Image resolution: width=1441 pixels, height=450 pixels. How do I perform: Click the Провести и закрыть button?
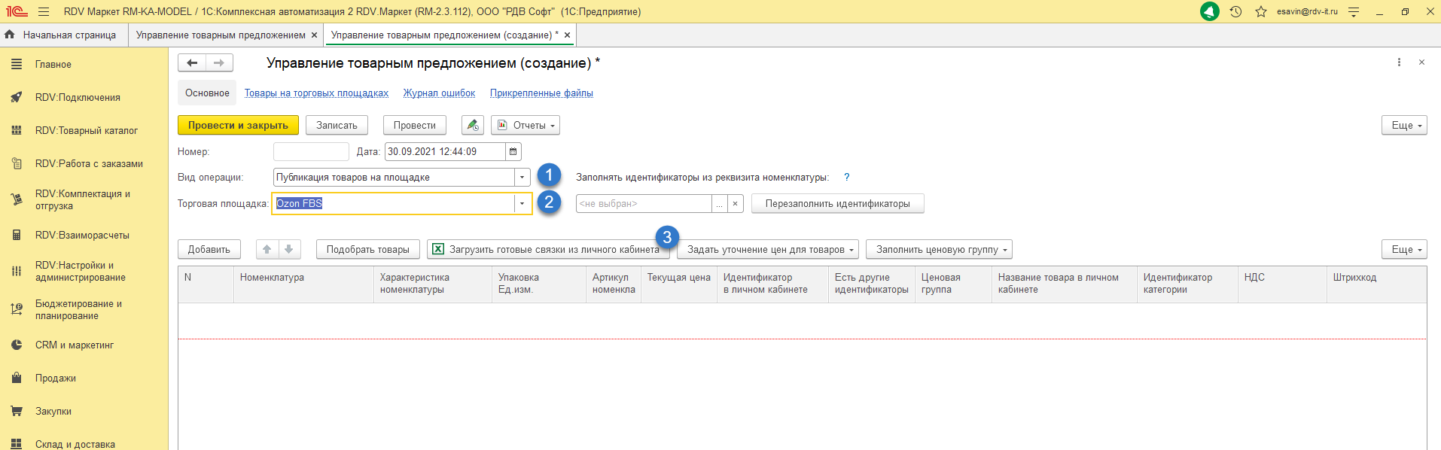(x=238, y=125)
